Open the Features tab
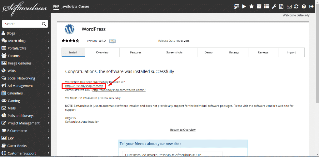The image size is (319, 157). click(136, 52)
